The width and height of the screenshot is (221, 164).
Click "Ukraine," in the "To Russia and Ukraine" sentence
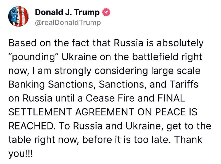point(144,126)
